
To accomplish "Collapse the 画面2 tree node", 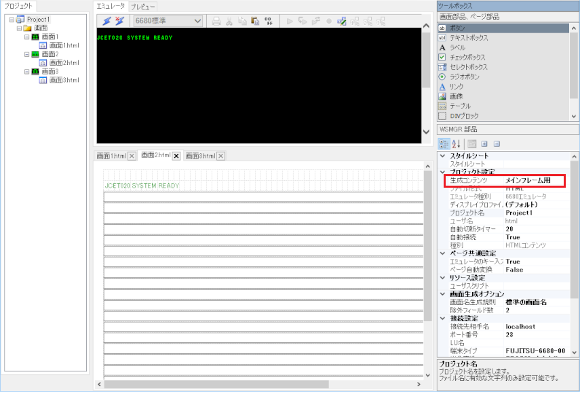I will [26, 54].
